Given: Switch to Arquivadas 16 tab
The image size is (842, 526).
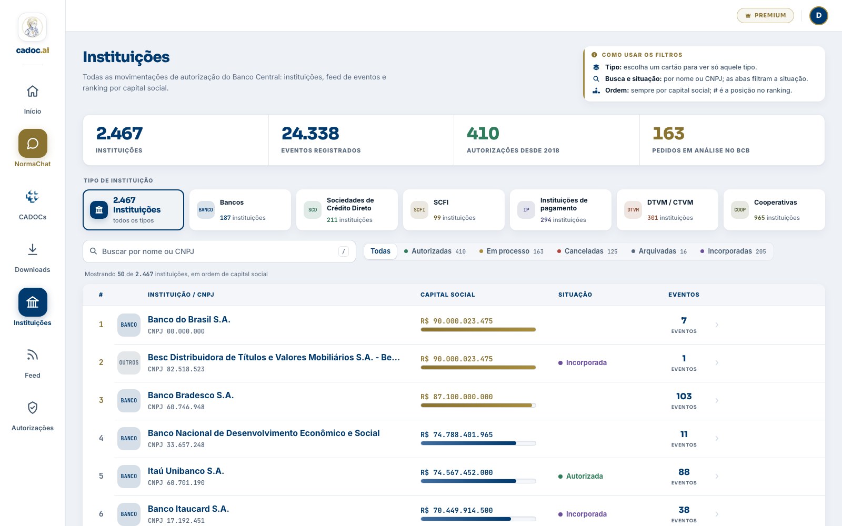Looking at the screenshot, I should point(659,251).
